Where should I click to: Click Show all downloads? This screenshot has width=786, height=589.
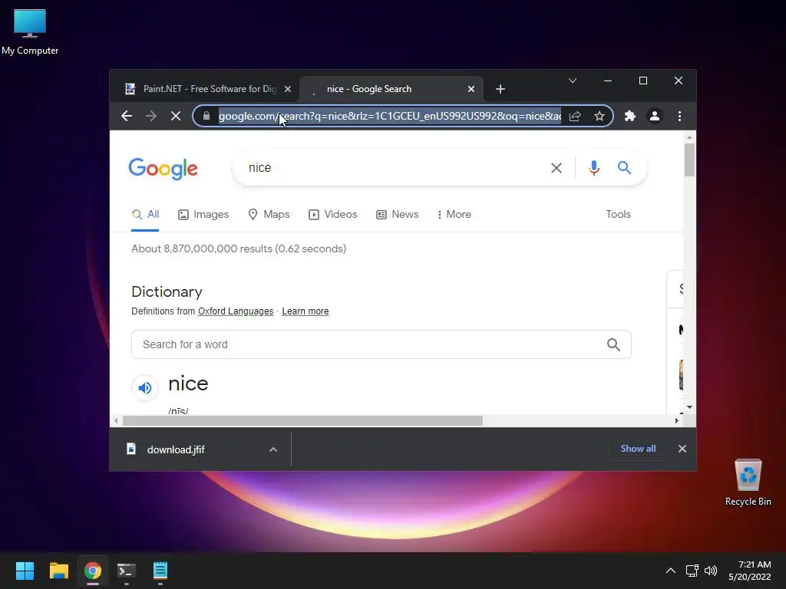click(638, 449)
